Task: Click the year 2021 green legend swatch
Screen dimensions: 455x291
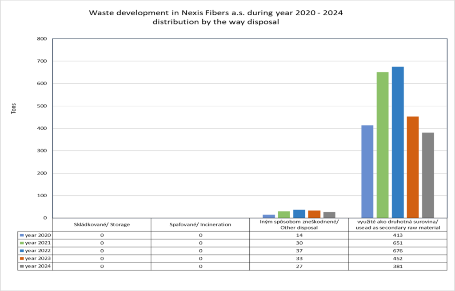Action: point(22,243)
